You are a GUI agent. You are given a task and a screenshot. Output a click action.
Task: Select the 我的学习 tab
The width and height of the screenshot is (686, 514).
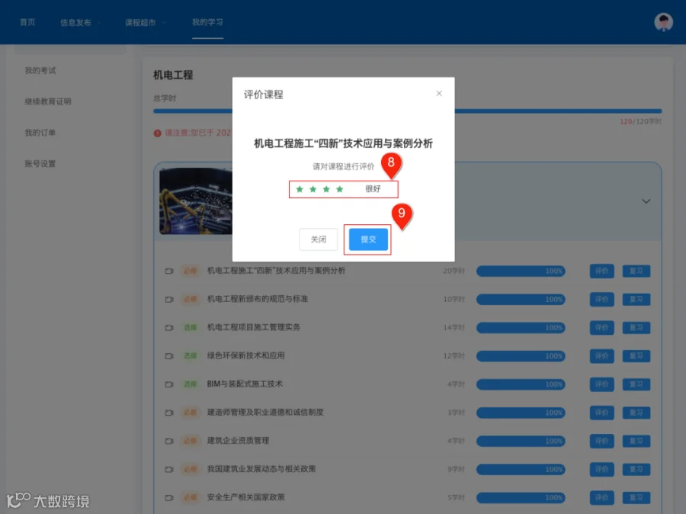coord(207,22)
